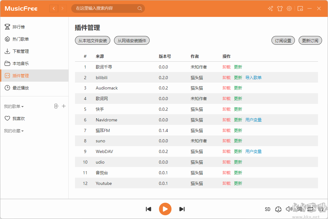328x219 pixels.
Task: Click the MusicFree logo
Action: pyautogui.click(x=21, y=8)
